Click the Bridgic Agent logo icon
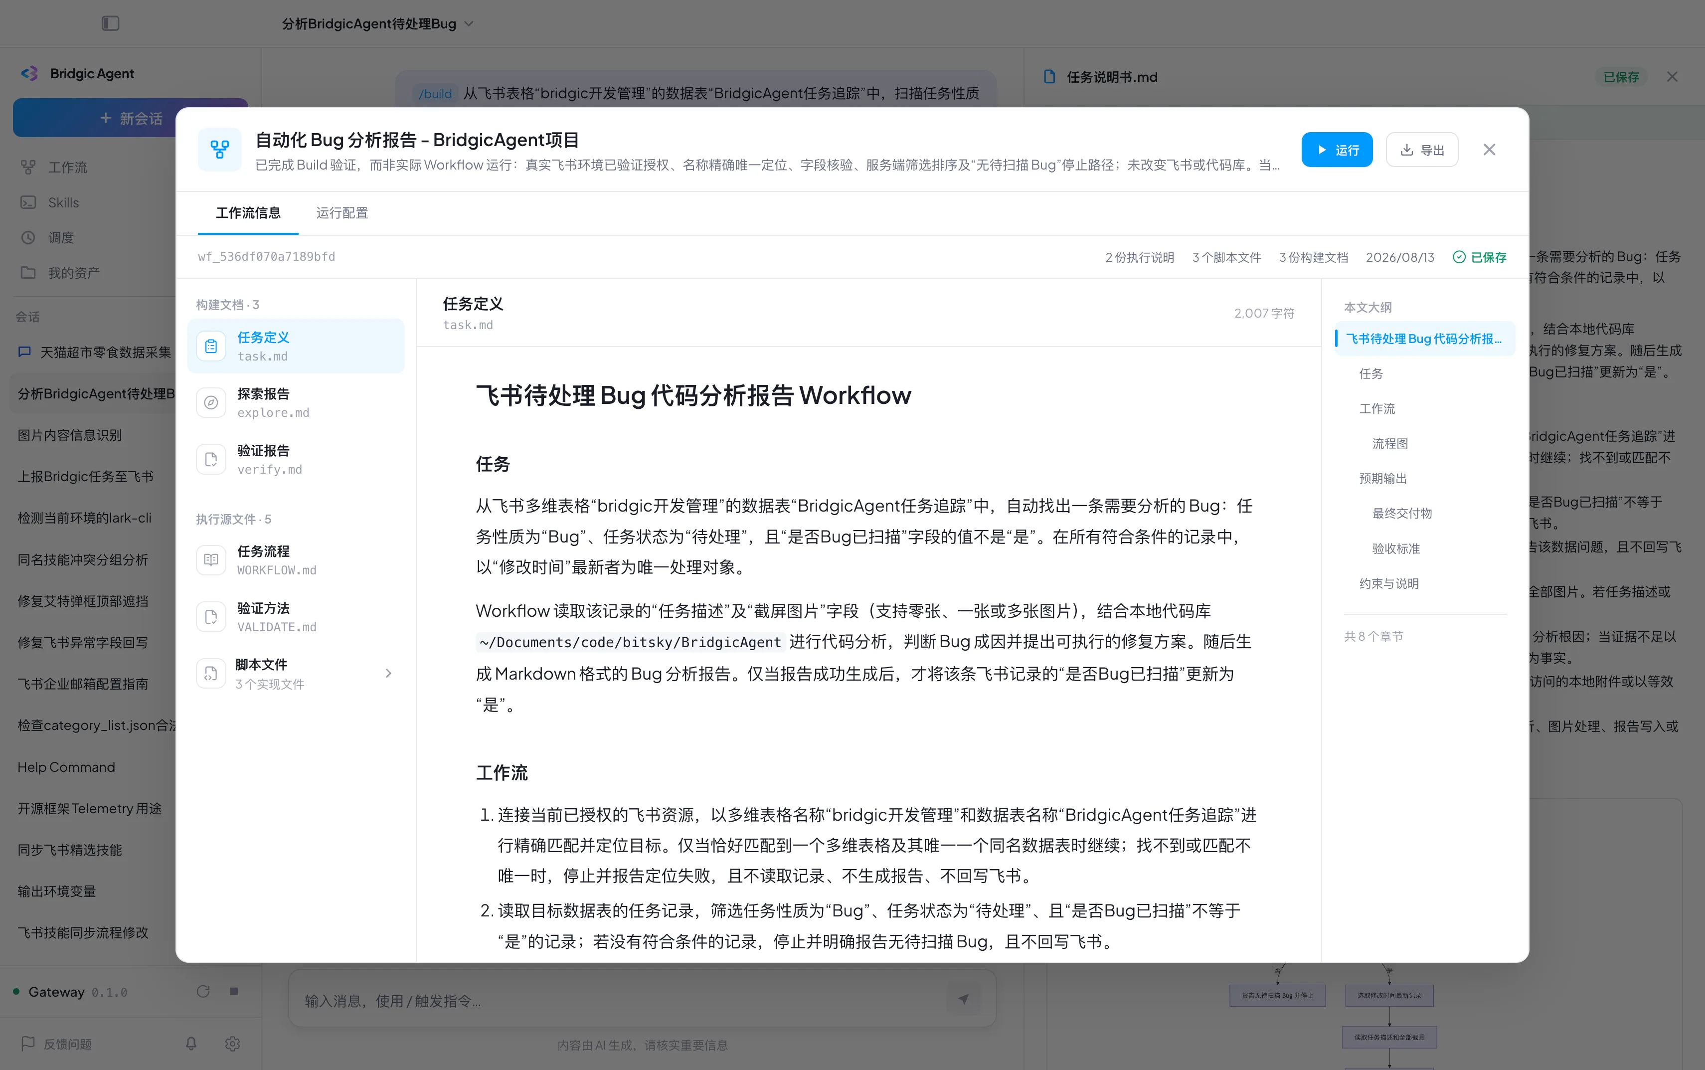The image size is (1705, 1070). click(x=30, y=74)
